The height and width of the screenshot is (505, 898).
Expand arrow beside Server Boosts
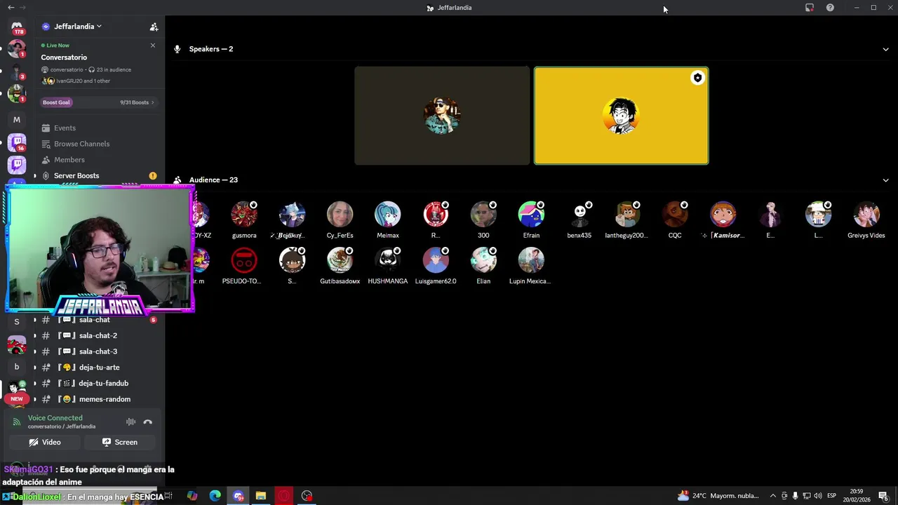pyautogui.click(x=35, y=175)
